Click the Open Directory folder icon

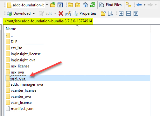53,5
